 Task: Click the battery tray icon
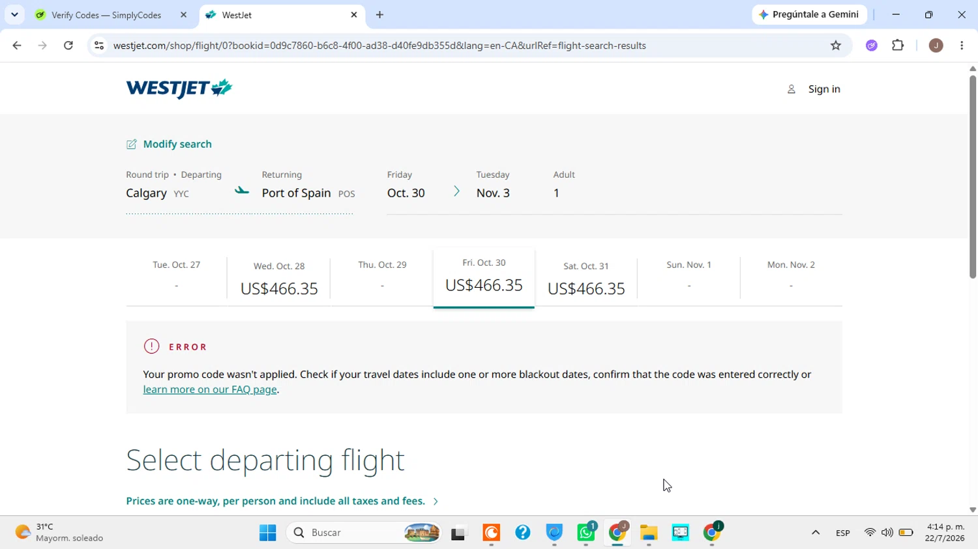(906, 533)
